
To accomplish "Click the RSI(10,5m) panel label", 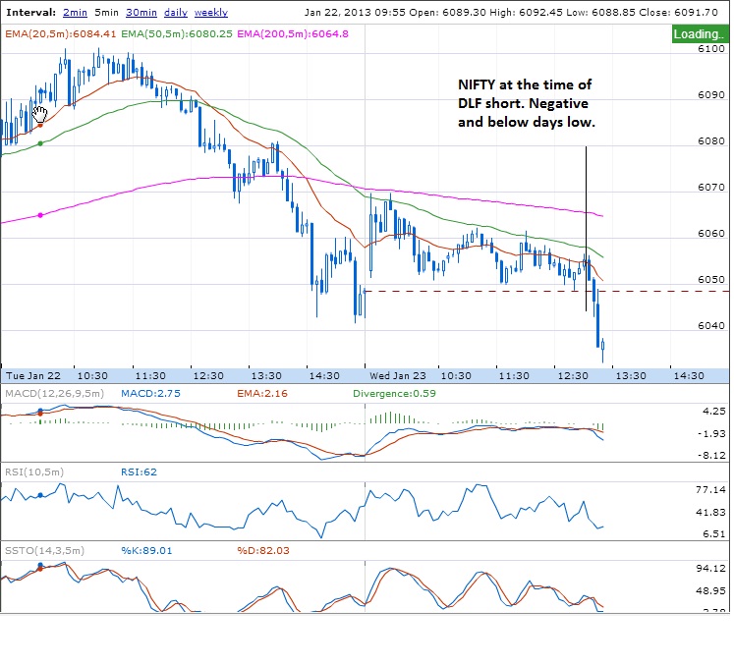I will point(34,472).
